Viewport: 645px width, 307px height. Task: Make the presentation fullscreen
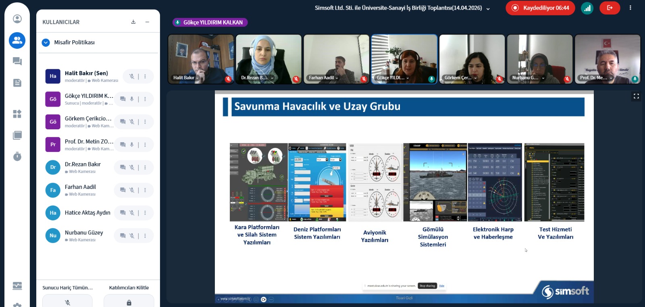tap(636, 96)
